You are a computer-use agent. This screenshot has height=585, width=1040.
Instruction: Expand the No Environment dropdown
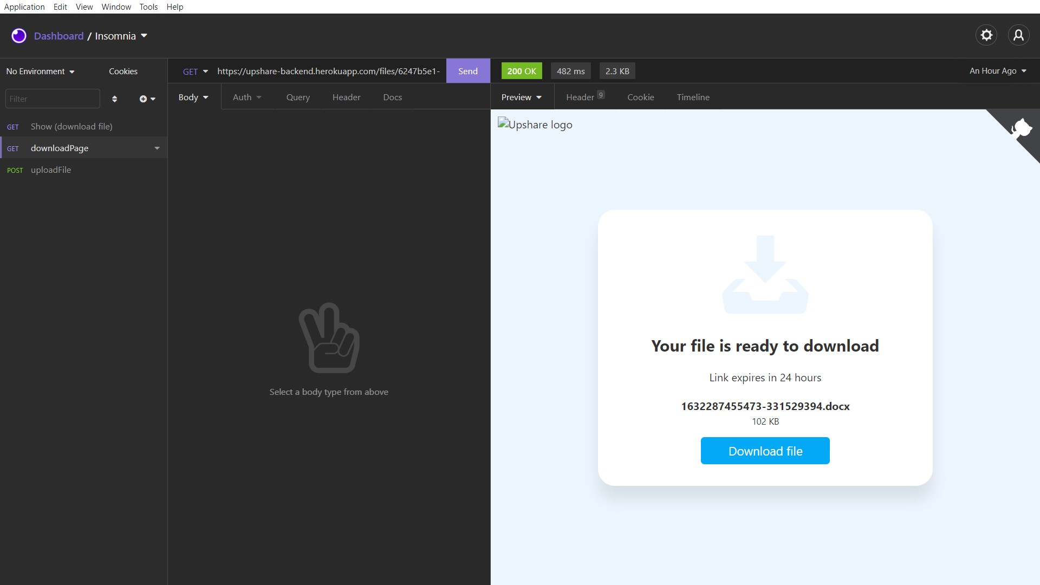(x=41, y=71)
